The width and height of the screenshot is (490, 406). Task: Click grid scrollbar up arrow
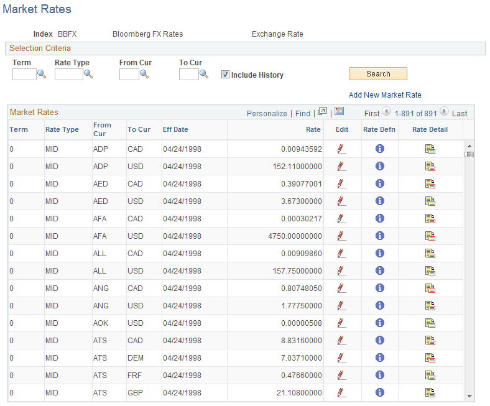click(469, 146)
